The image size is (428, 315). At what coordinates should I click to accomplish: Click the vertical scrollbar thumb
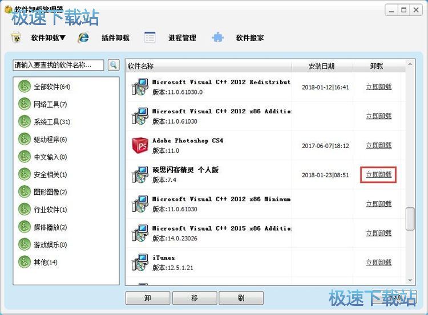[x=410, y=219]
